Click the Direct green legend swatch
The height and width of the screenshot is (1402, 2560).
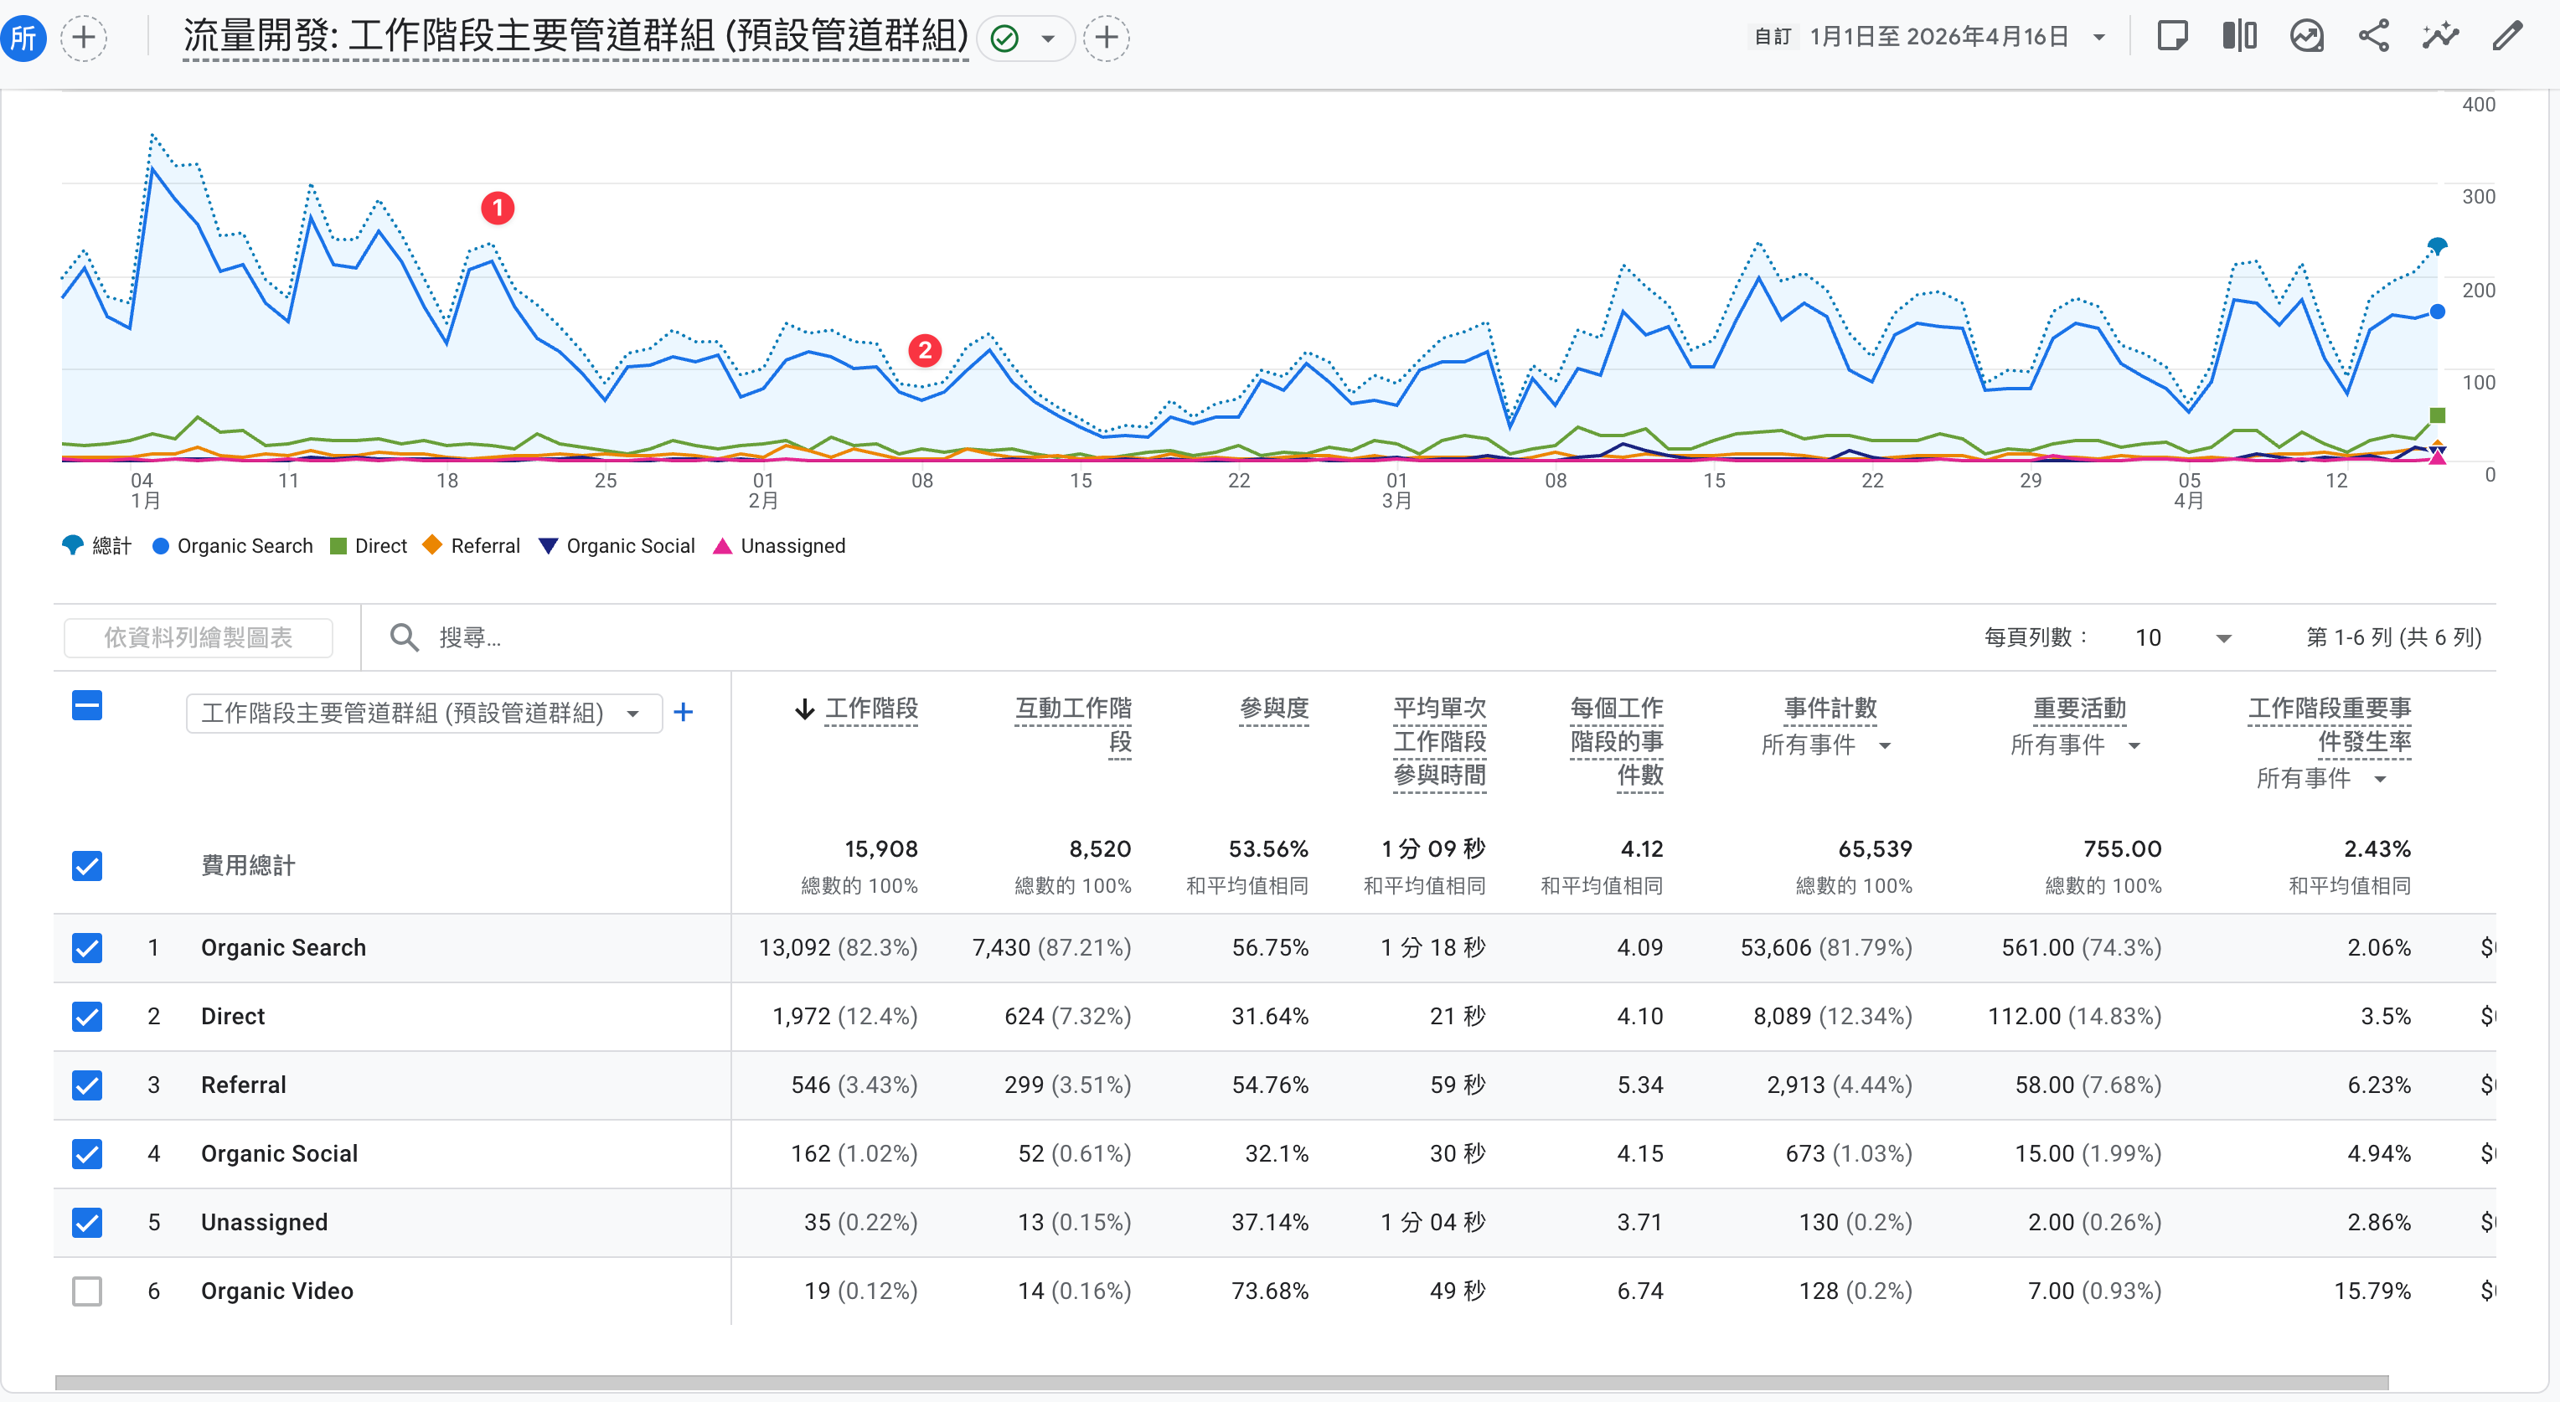338,547
